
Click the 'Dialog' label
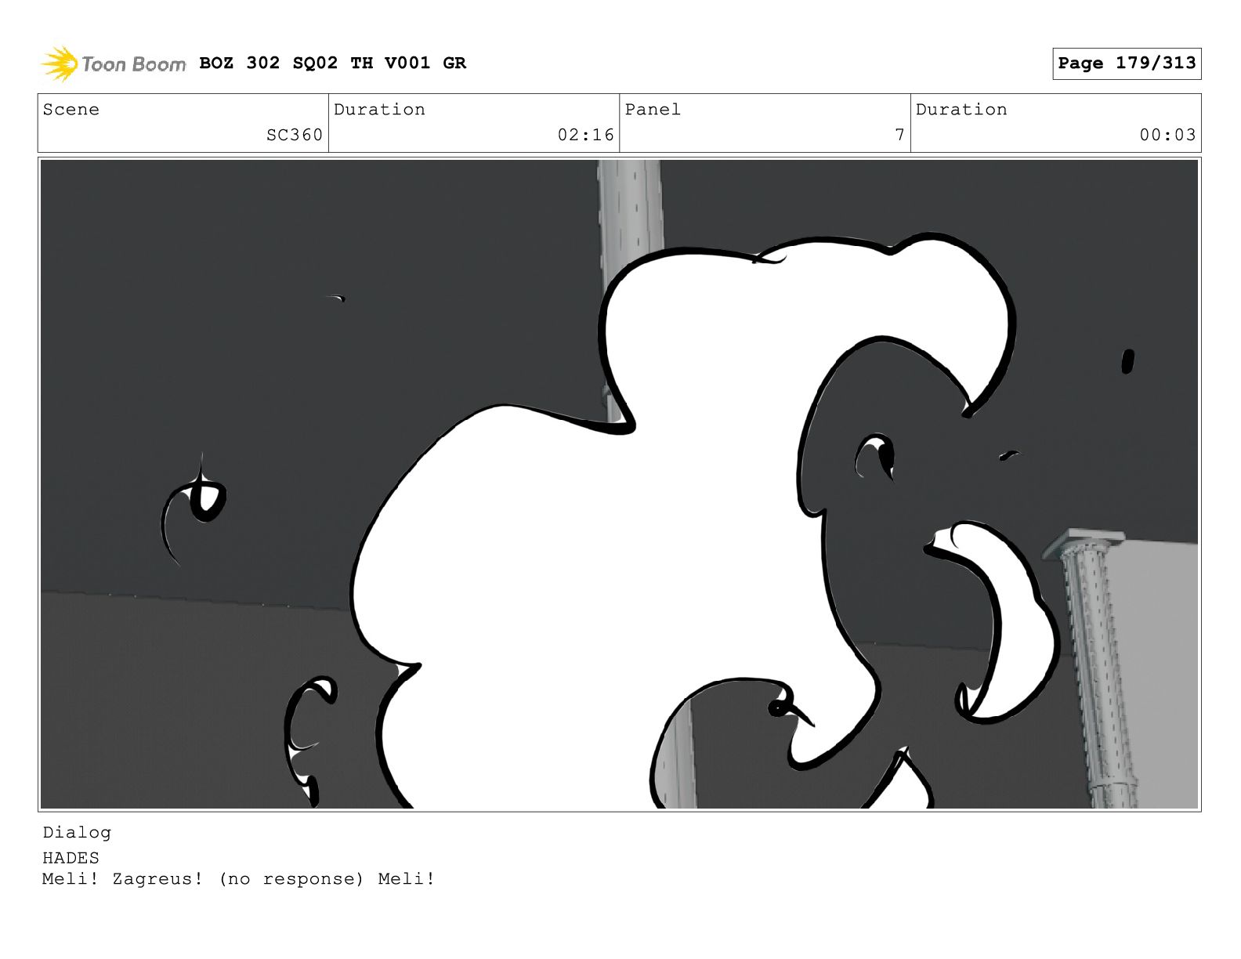click(77, 833)
